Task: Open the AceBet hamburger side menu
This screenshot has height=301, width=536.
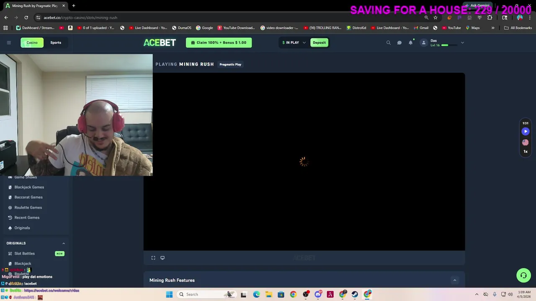Action: coord(8,43)
